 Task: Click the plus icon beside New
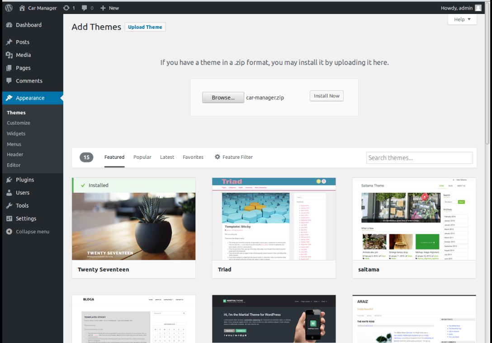pyautogui.click(x=103, y=8)
